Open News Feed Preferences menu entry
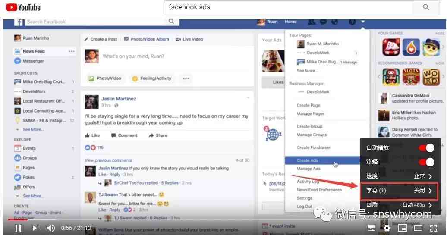This screenshot has height=235, width=447. (319, 190)
